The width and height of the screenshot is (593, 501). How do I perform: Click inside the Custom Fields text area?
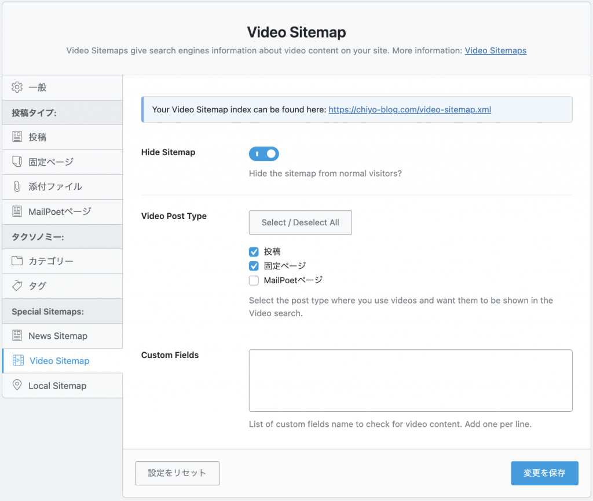[x=411, y=381]
